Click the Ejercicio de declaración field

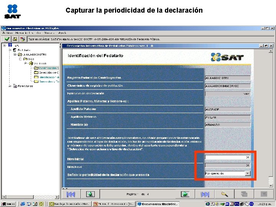(x=228, y=94)
